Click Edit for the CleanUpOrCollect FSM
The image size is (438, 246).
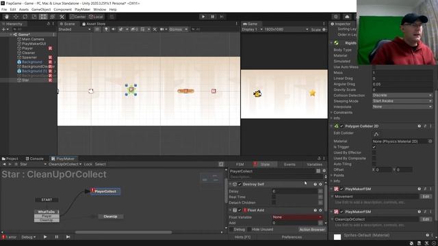tap(426, 219)
